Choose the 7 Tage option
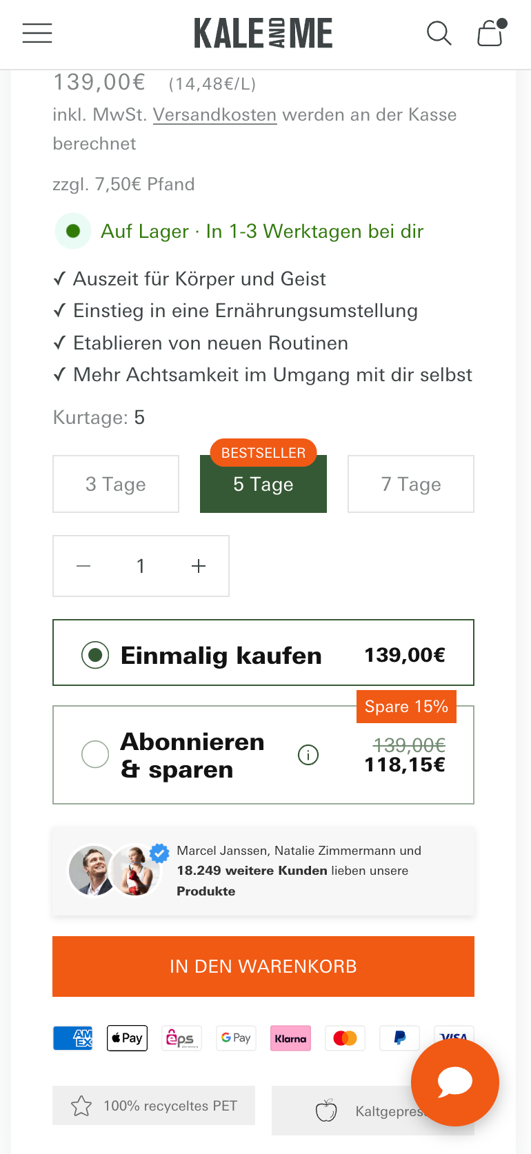 click(411, 484)
